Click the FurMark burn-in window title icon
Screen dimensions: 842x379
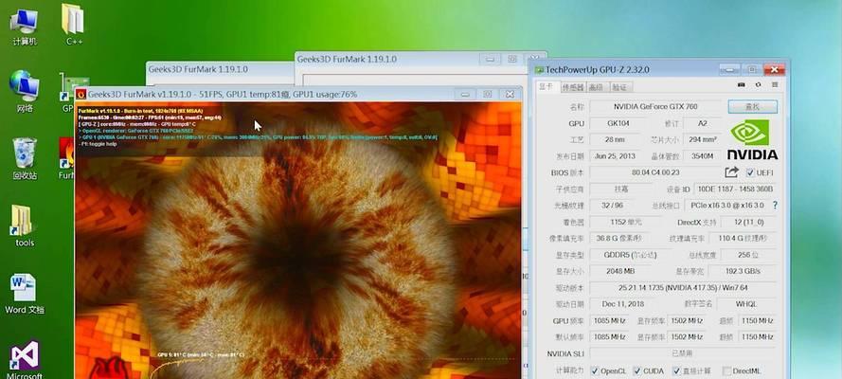click(81, 94)
